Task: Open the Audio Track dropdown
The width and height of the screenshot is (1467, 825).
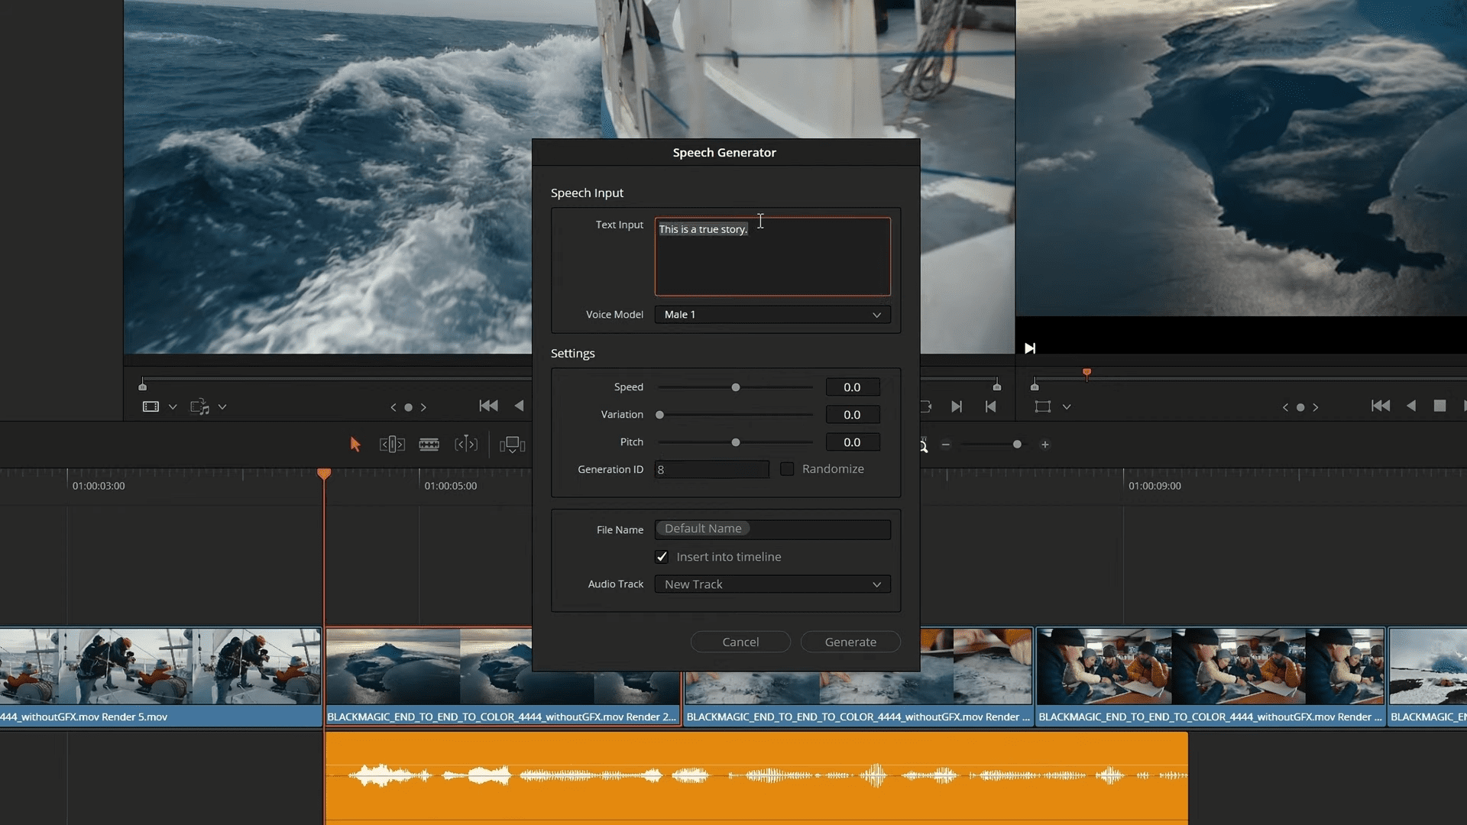Action: [772, 584]
